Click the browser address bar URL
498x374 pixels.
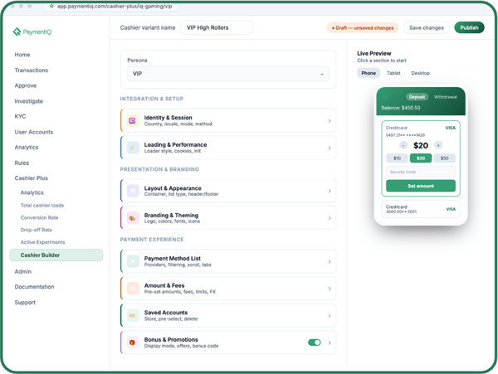click(115, 6)
